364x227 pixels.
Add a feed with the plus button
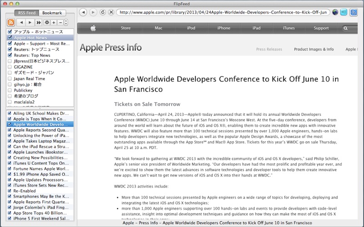pos(54,22)
